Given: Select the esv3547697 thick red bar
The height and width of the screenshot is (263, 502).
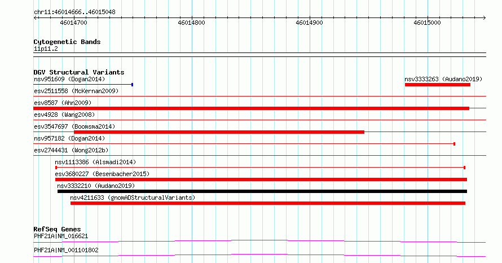Looking at the screenshot, I should pyautogui.click(x=219, y=132).
